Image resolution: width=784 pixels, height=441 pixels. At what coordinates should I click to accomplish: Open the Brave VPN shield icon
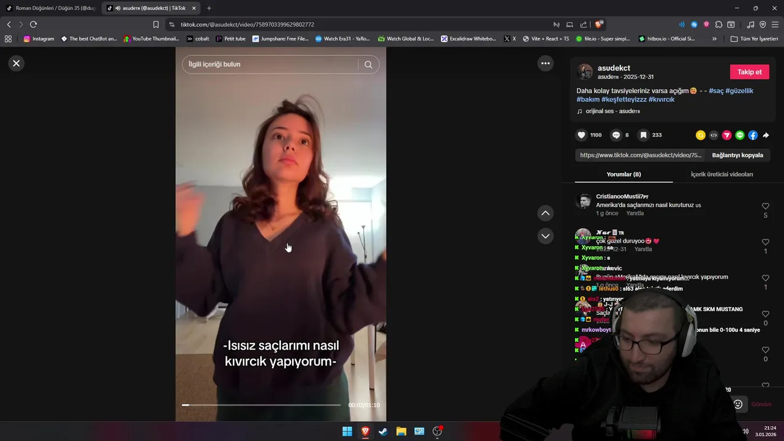(x=763, y=24)
